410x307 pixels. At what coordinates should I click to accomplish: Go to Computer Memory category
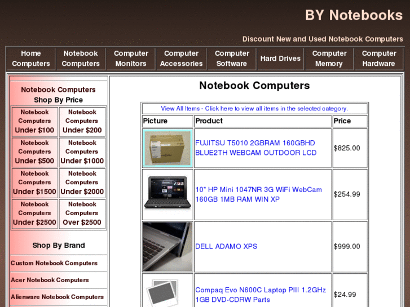pyautogui.click(x=329, y=59)
